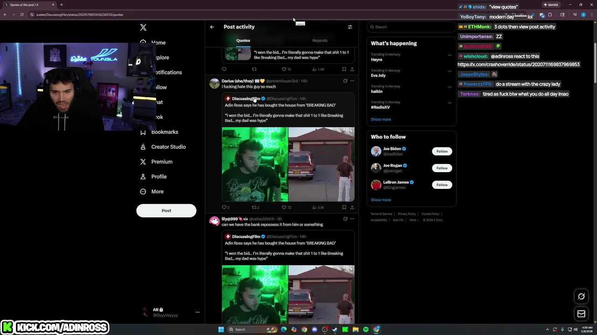Open Premium in the sidebar
Viewport: 597px width, 335px height.
pyautogui.click(x=157, y=162)
